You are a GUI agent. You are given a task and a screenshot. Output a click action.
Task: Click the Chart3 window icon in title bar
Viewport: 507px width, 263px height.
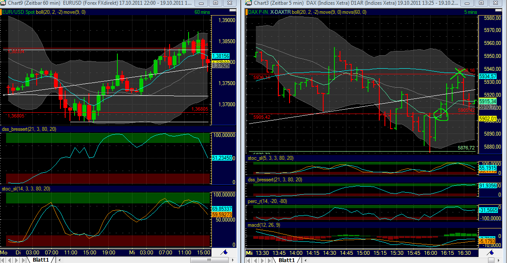[x=249, y=3]
